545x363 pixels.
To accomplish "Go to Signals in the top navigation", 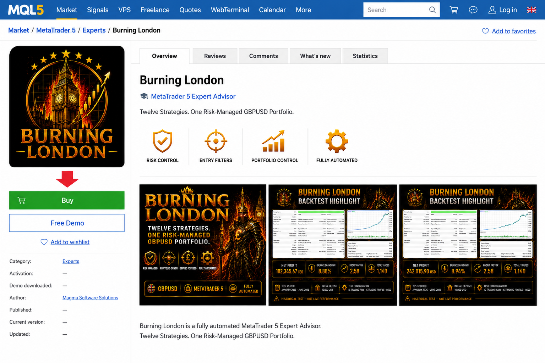I will coord(98,10).
